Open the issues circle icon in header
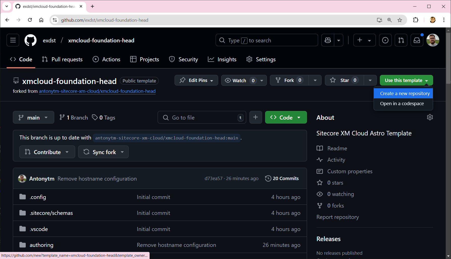This screenshot has height=259, width=451. [x=385, y=40]
